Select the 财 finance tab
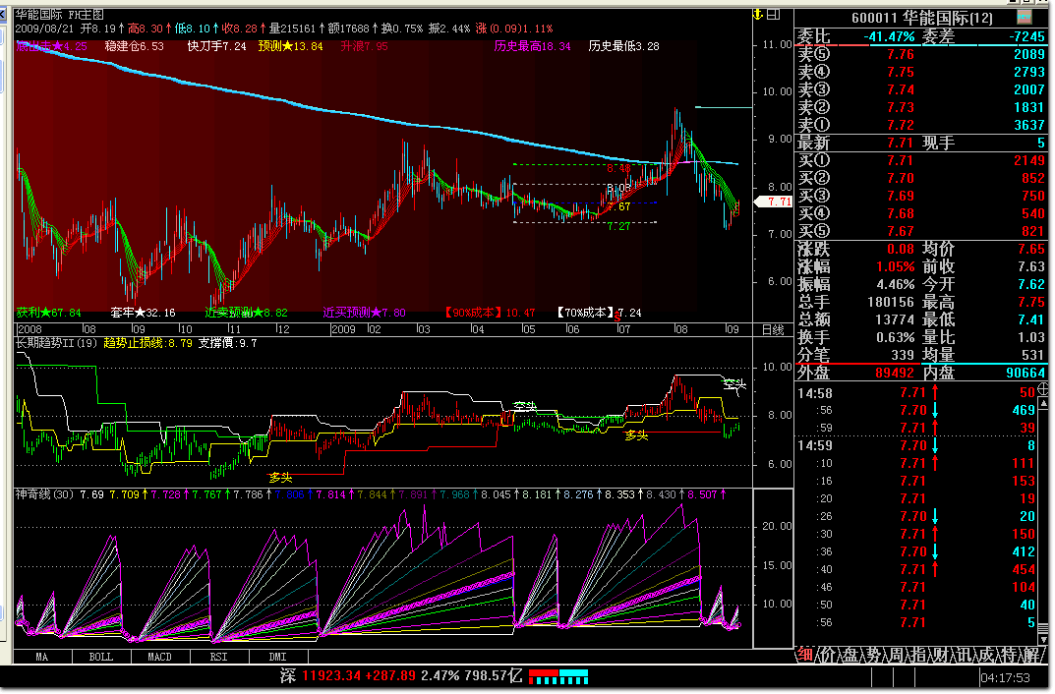The width and height of the screenshot is (1055, 694). [941, 655]
